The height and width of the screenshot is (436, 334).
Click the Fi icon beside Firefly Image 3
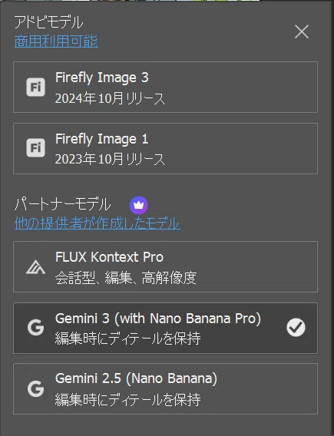coord(35,87)
